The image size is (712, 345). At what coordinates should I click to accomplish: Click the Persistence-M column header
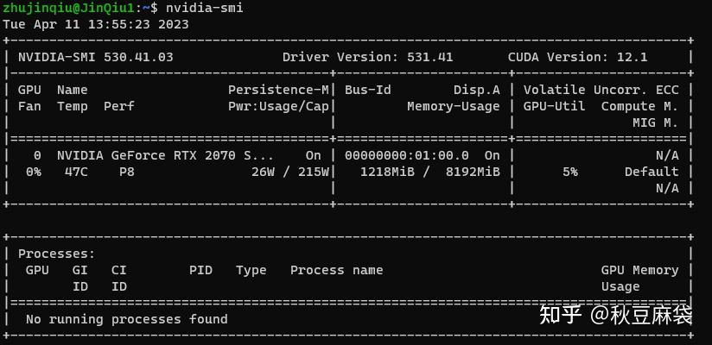click(x=278, y=90)
